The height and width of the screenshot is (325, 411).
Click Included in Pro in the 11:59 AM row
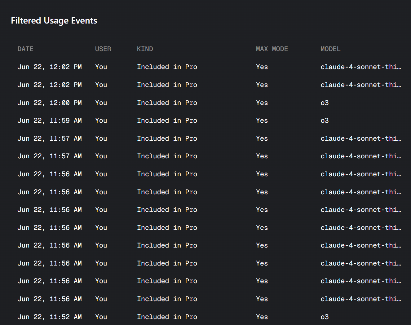167,121
